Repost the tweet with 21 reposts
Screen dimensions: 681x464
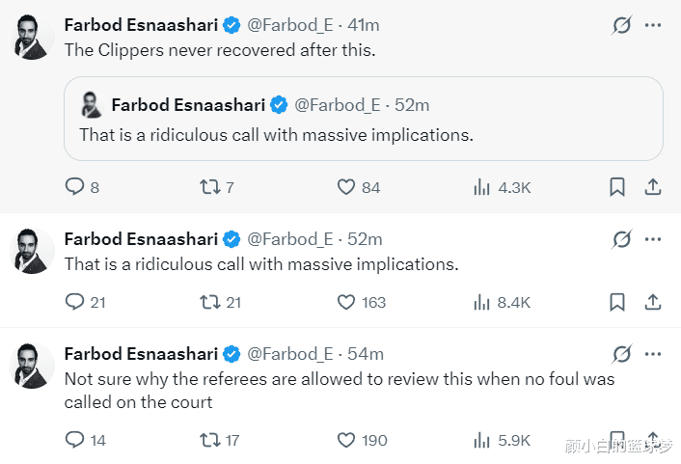coord(210,302)
